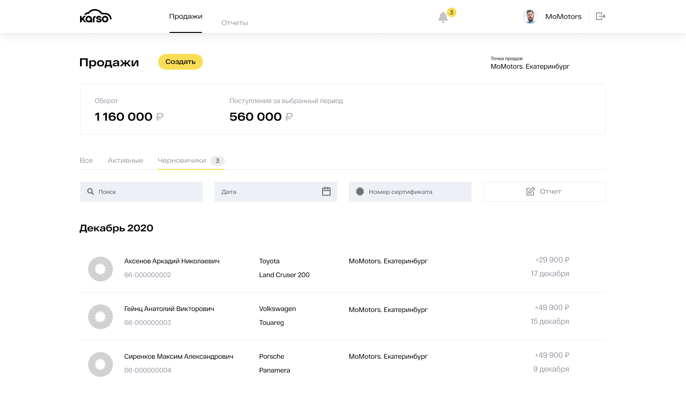Switch to the Все filter tab
This screenshot has height=415, width=686.
pos(86,160)
